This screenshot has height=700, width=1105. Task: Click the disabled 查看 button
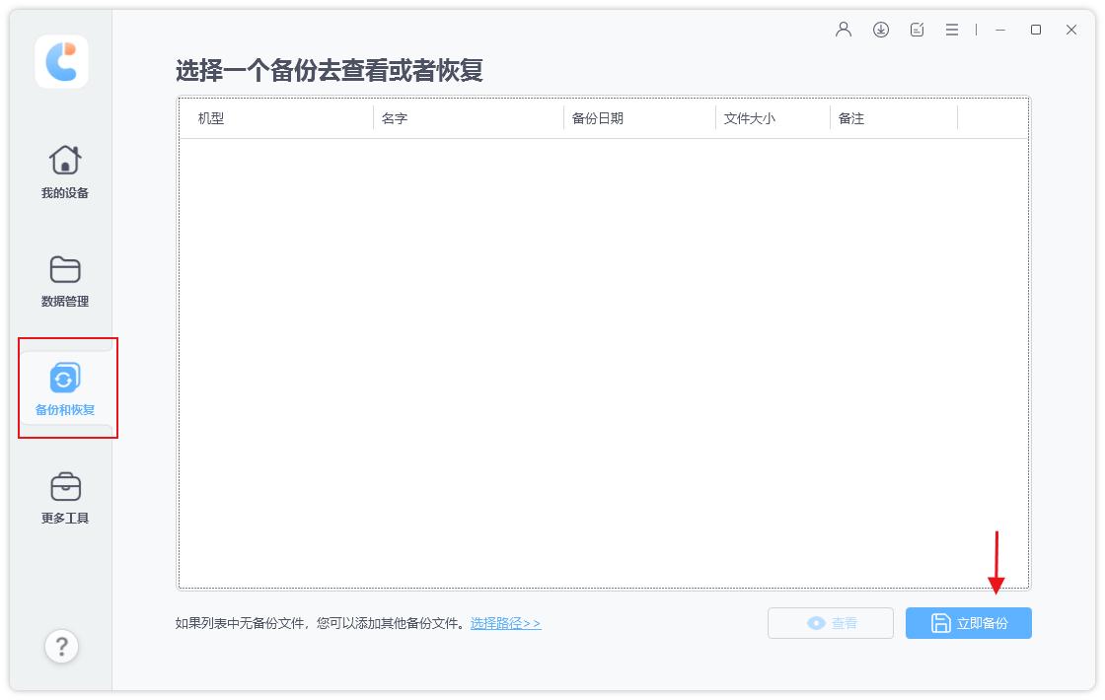pos(831,622)
